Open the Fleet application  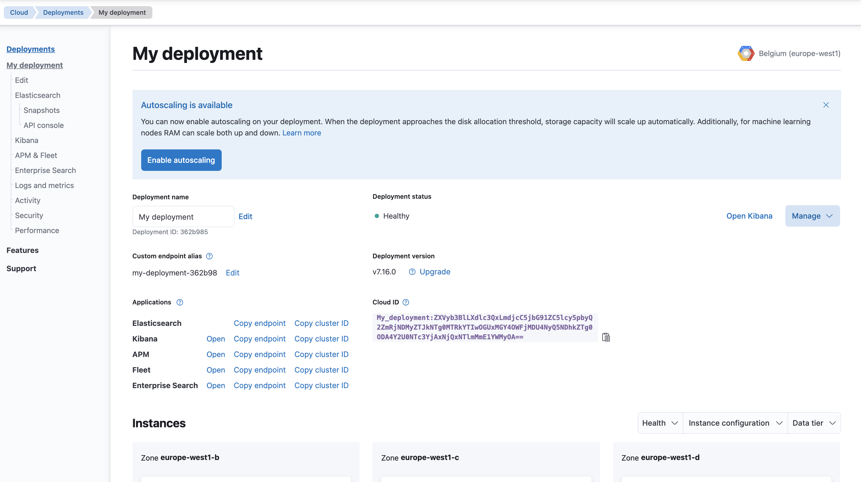pyautogui.click(x=216, y=370)
